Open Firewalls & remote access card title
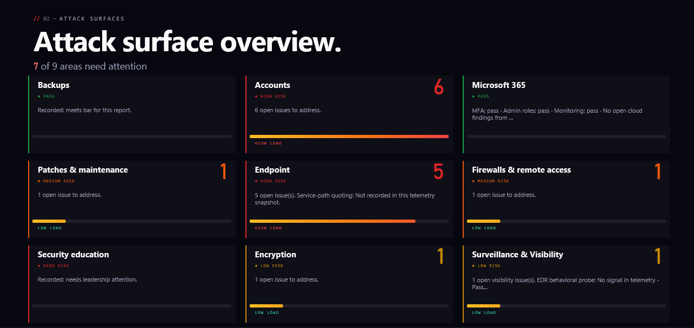Viewport: 694px width, 328px height. tap(522, 170)
